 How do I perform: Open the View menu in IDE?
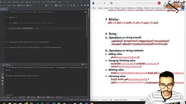click(x=10, y=2)
